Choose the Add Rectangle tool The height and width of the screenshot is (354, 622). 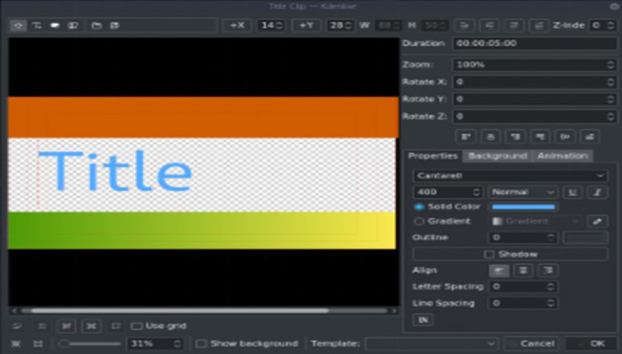tap(55, 26)
